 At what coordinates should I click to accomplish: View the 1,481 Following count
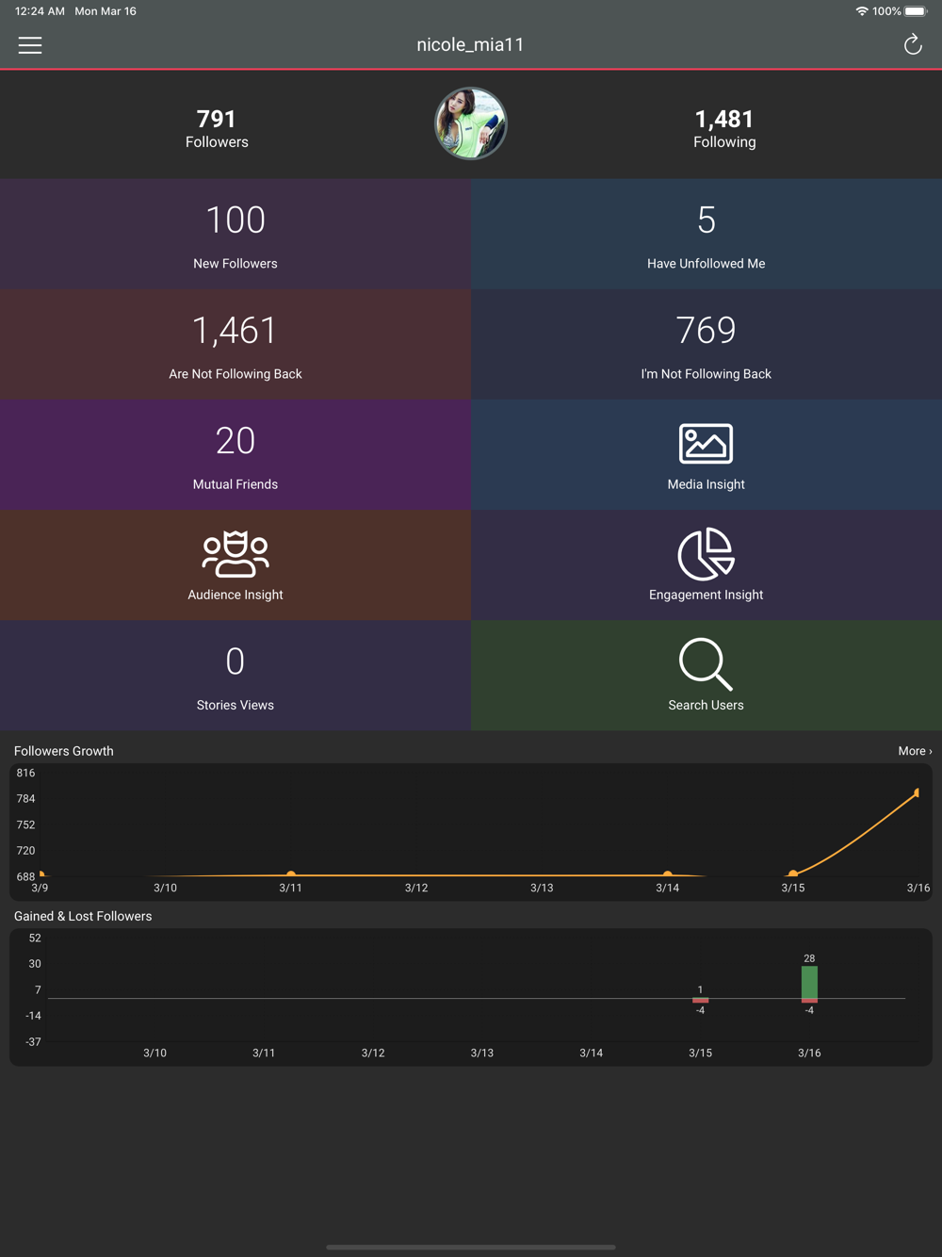coord(724,128)
